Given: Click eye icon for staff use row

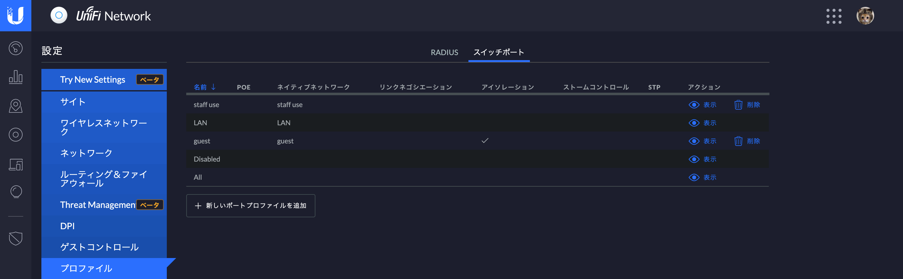Looking at the screenshot, I should pos(694,105).
